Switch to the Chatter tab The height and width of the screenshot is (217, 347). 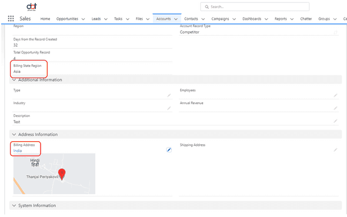[x=306, y=19]
